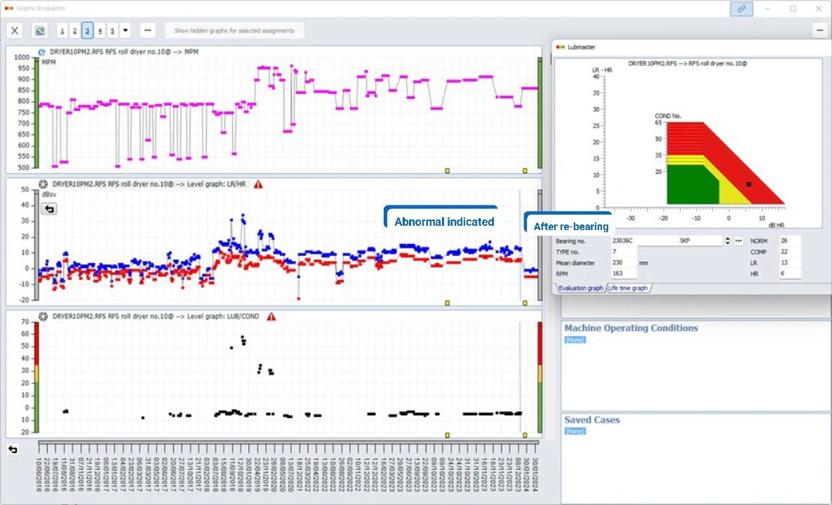Select the MPM graph title text
Viewport: 832px width, 505px height.
[x=124, y=52]
